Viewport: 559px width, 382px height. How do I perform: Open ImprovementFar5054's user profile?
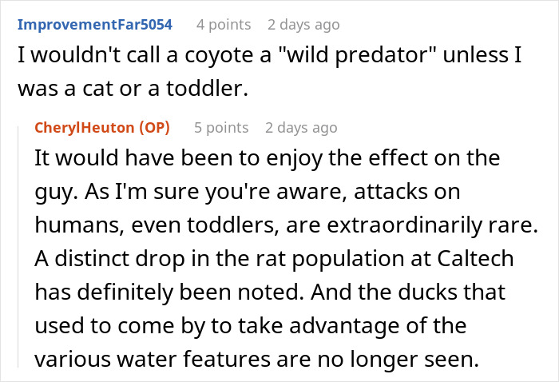click(x=95, y=24)
